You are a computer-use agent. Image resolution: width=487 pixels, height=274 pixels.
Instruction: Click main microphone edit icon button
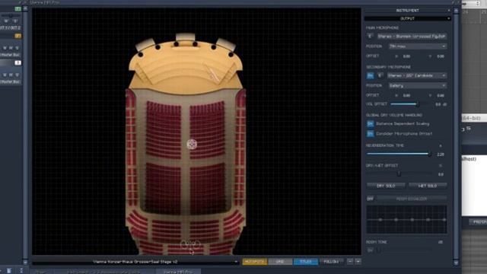click(x=370, y=37)
